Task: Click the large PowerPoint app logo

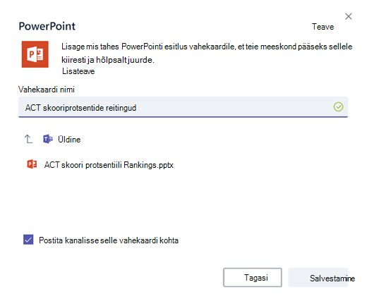Action: point(35,54)
